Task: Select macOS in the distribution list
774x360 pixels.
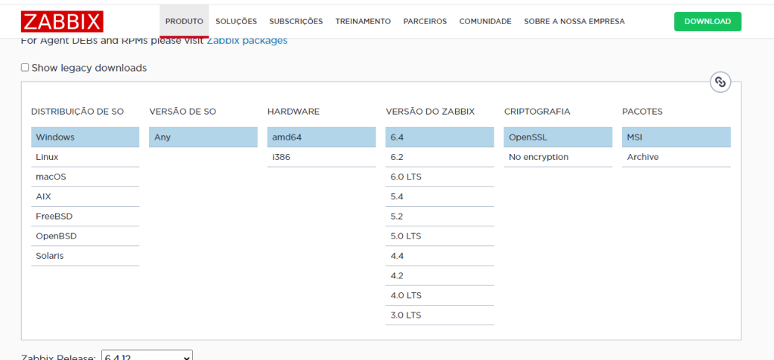Action: [51, 177]
